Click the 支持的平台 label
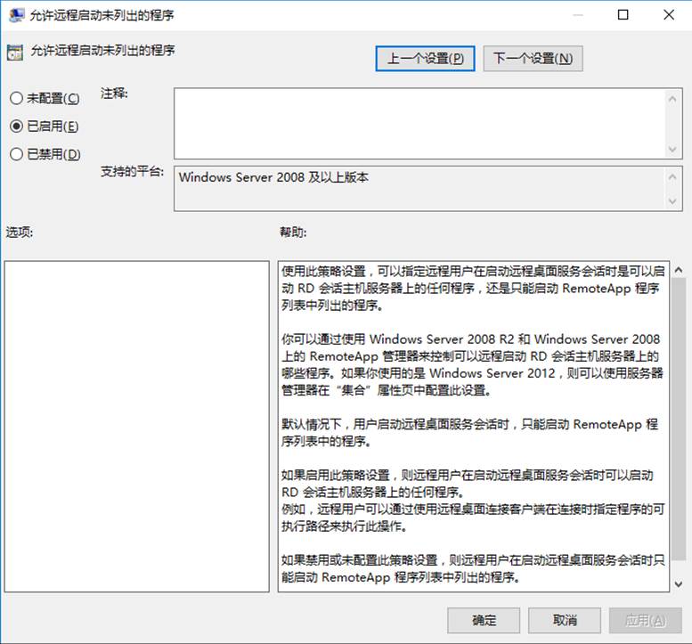The image size is (692, 644). tap(132, 171)
